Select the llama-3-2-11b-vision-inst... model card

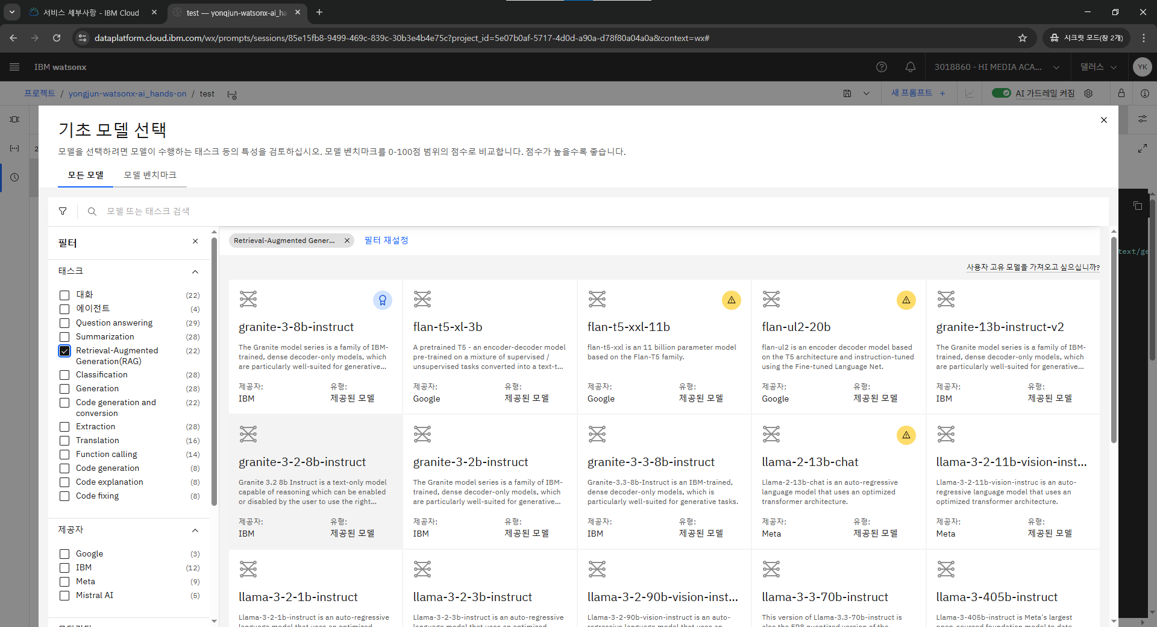1013,482
